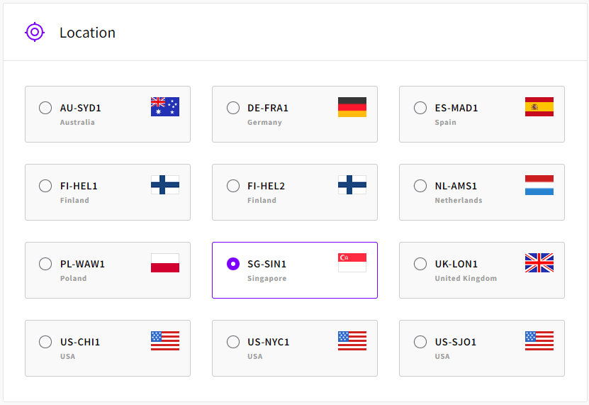The image size is (589, 405).
Task: Click the Location target icon
Action: point(35,32)
